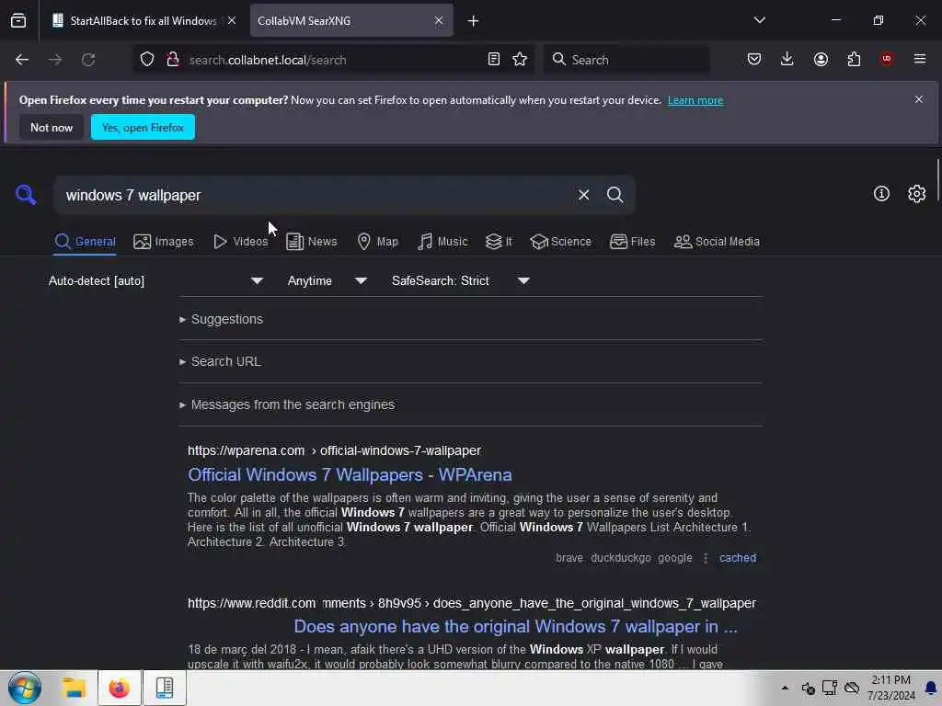Open Auto-detect language dropdown
Screen dimensions: 942x706
156,280
